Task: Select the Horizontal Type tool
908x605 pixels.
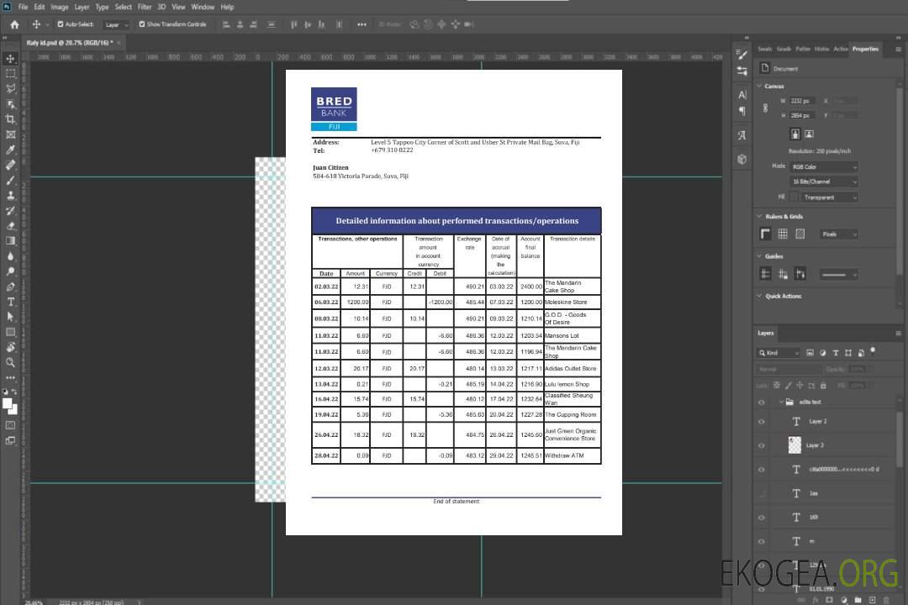Action: [10, 302]
